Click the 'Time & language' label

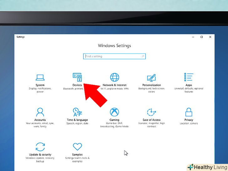(x=77, y=120)
